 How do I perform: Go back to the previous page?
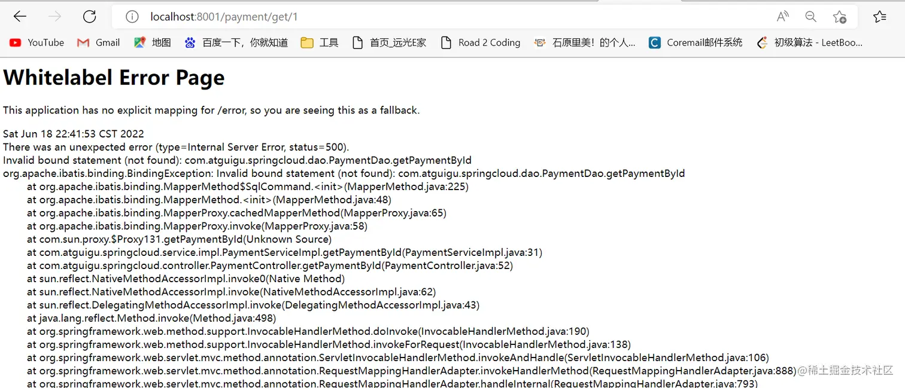pos(20,17)
